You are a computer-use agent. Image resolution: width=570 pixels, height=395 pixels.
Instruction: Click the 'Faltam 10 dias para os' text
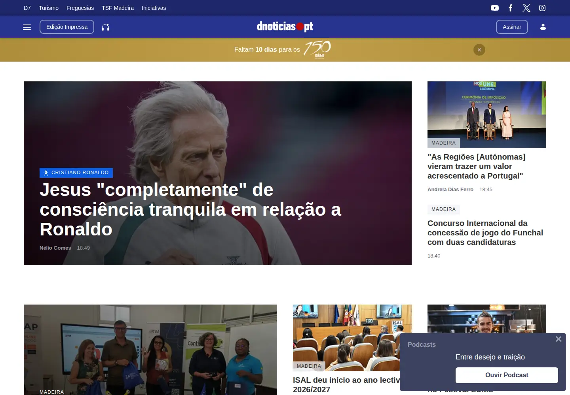tap(267, 50)
